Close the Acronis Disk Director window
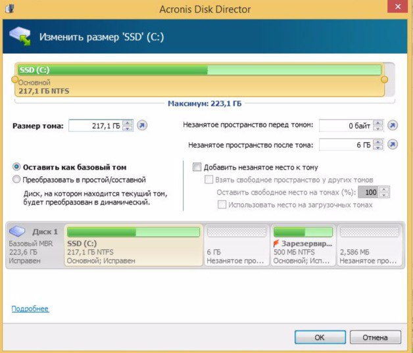Image resolution: width=413 pixels, height=353 pixels. 398,7
